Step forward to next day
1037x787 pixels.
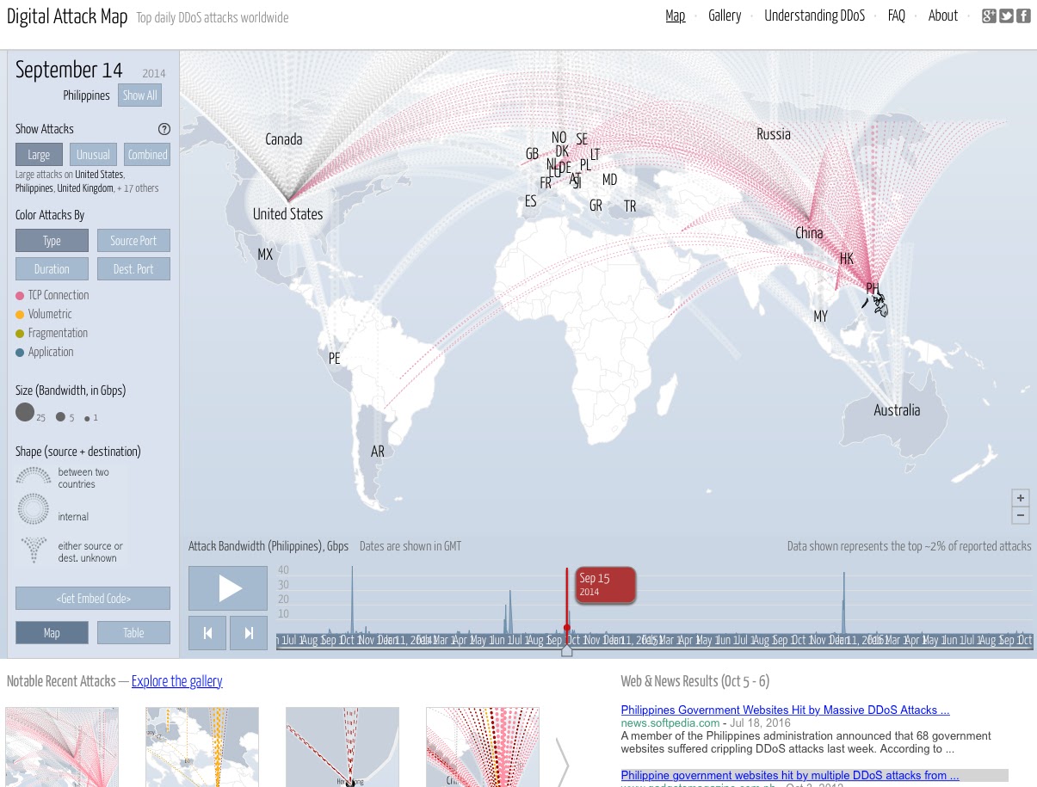point(249,633)
